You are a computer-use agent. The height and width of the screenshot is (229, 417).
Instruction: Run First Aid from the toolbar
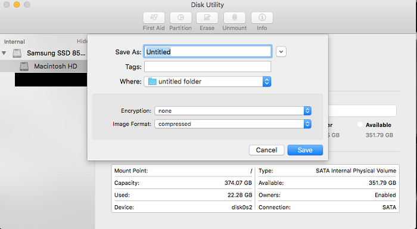(x=154, y=18)
